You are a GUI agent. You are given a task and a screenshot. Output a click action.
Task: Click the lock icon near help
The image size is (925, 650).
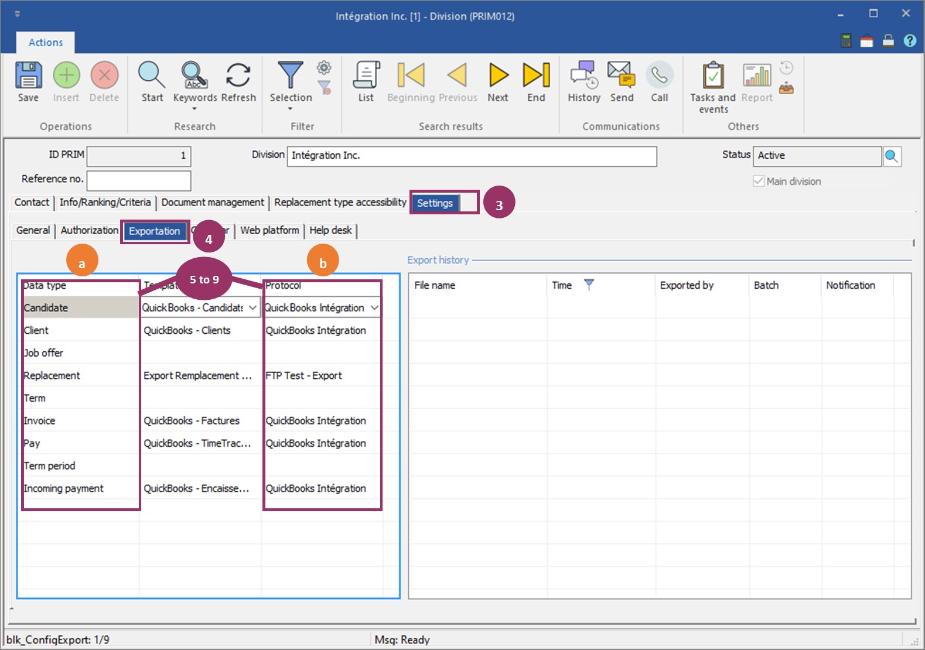889,40
